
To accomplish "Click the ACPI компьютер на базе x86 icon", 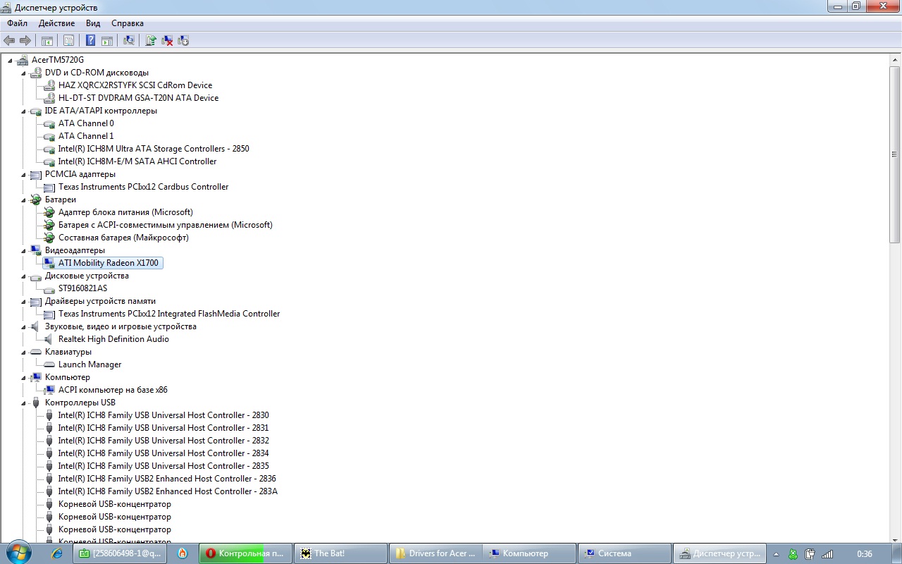I will [49, 390].
